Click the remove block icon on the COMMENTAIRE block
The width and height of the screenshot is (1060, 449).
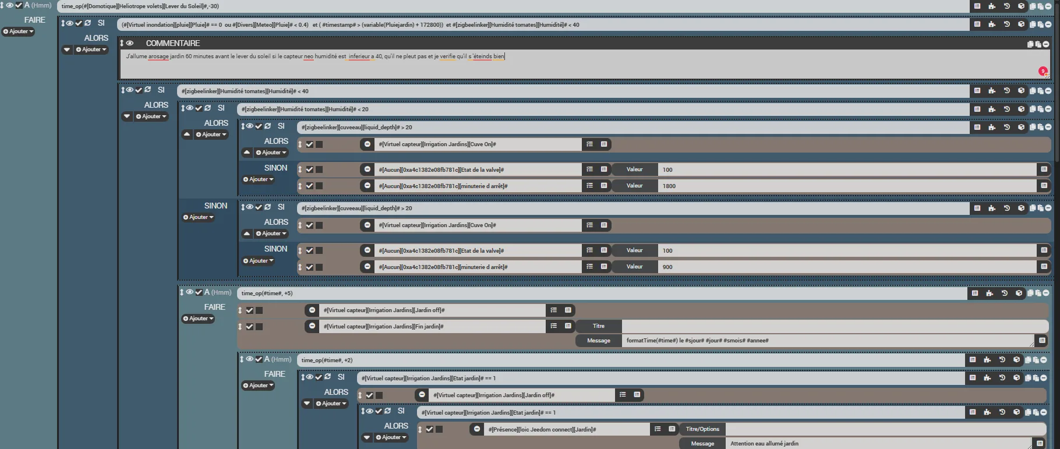pos(1047,44)
